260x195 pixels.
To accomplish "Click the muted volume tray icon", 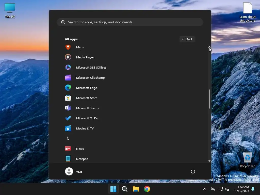I will [227, 189].
